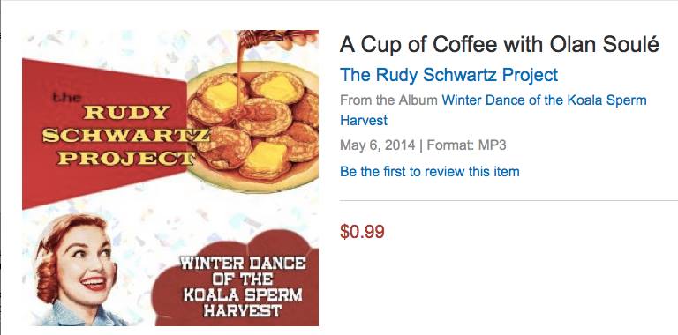The width and height of the screenshot is (678, 335).
Task: Click the yellow 'RUDY' word on the red banner
Action: (x=126, y=113)
